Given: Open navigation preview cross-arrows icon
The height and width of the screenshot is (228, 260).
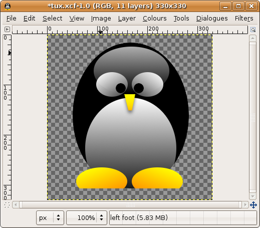Looking at the screenshot, I should pyautogui.click(x=253, y=205).
